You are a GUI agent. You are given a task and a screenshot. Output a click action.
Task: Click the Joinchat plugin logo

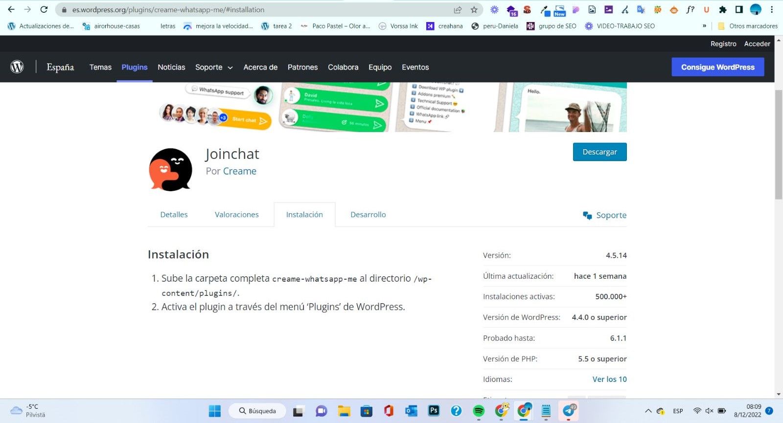(x=170, y=170)
